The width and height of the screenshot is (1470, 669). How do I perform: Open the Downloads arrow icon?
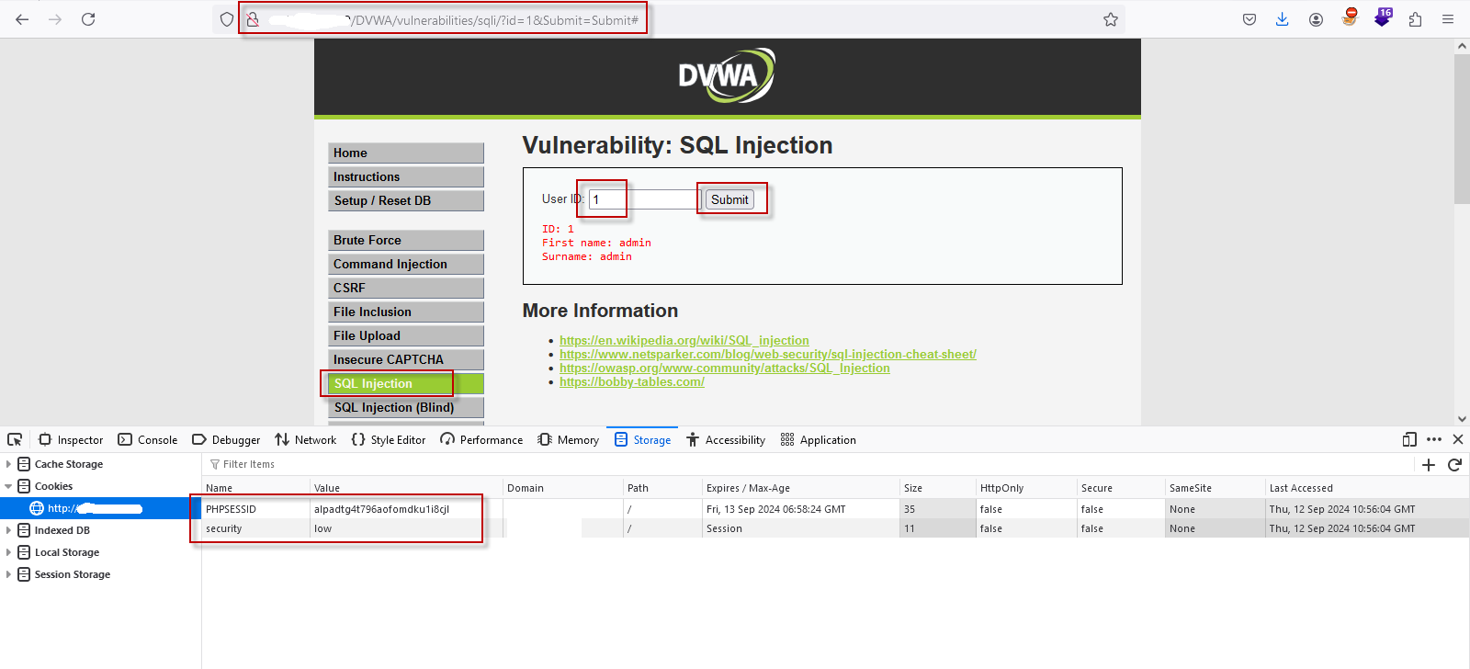pos(1283,19)
